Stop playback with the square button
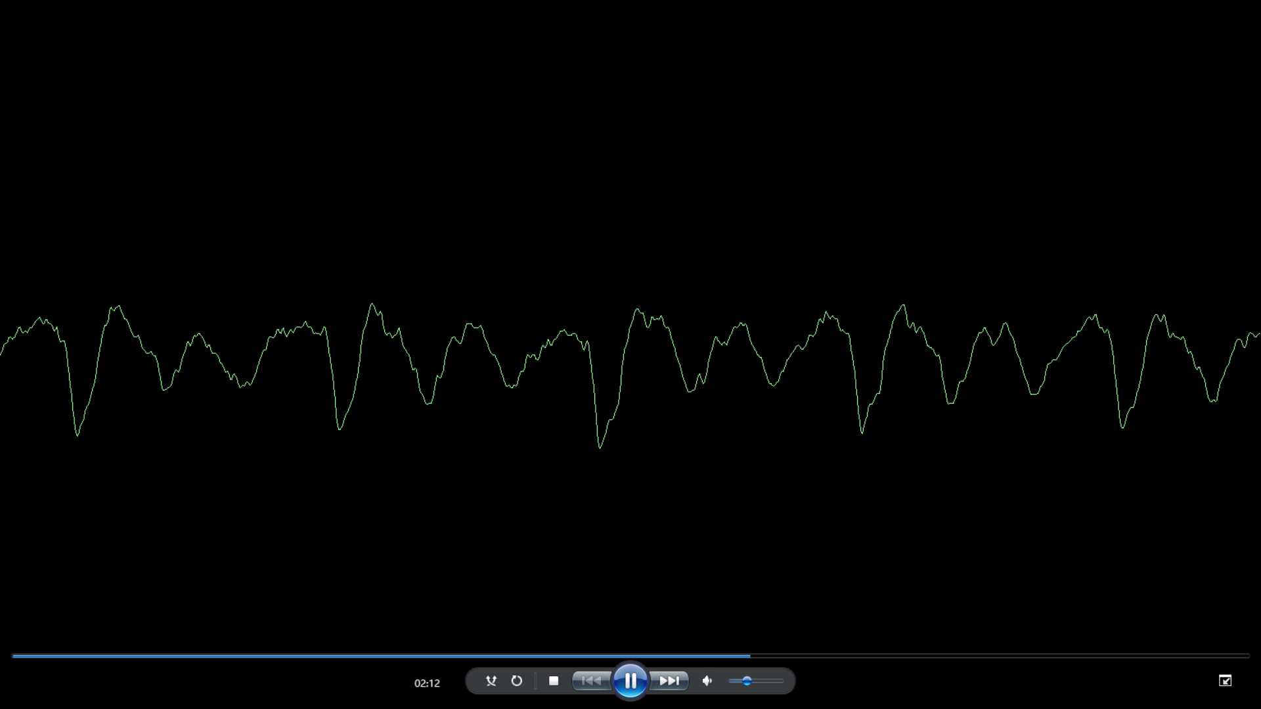The width and height of the screenshot is (1261, 709). click(554, 681)
